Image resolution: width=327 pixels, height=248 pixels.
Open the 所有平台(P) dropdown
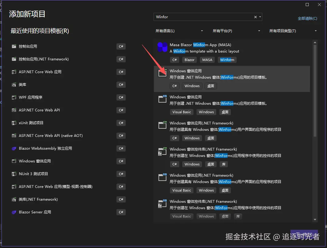tap(236, 31)
